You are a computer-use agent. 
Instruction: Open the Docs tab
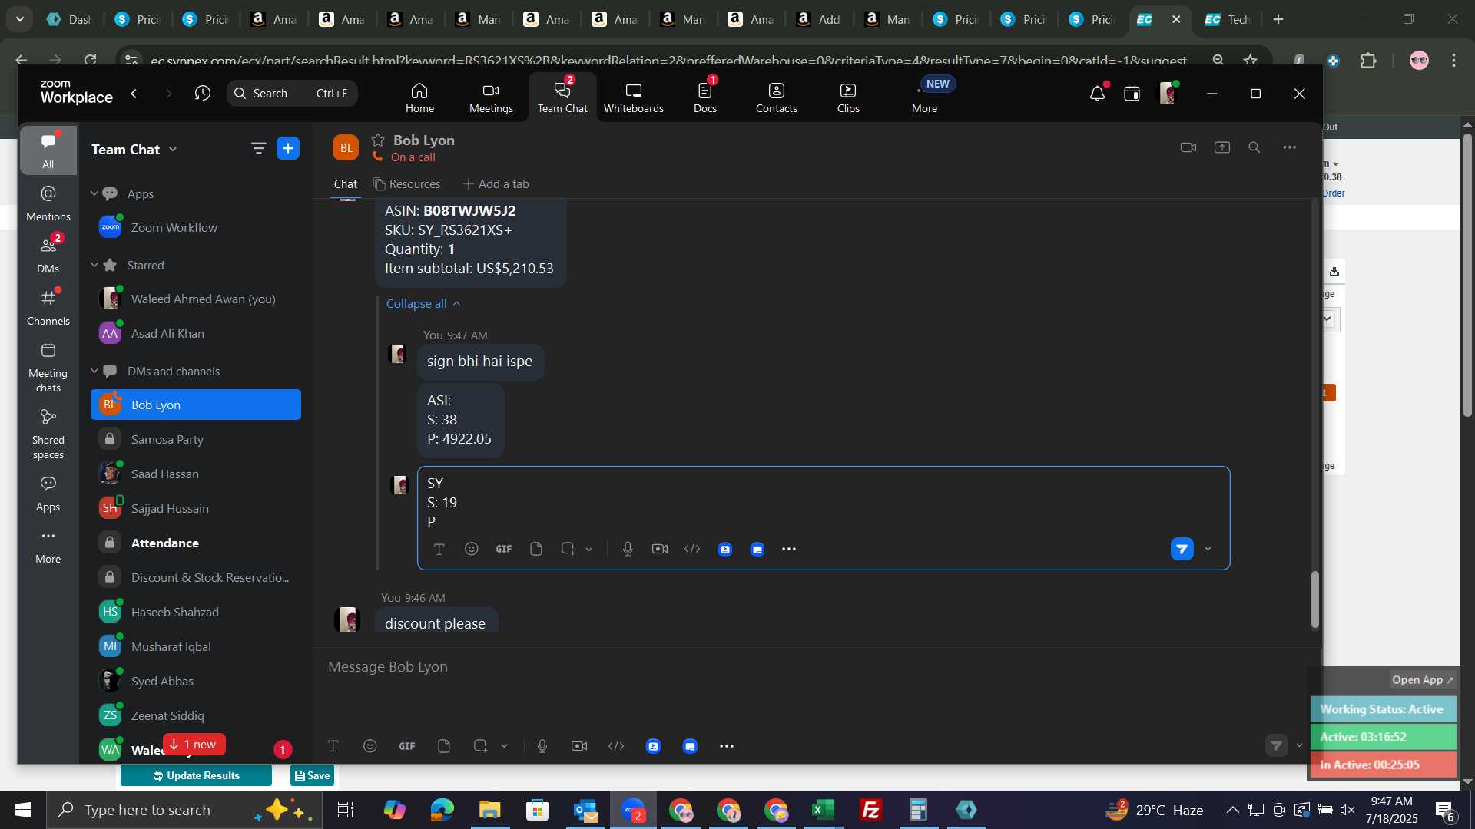(x=704, y=97)
